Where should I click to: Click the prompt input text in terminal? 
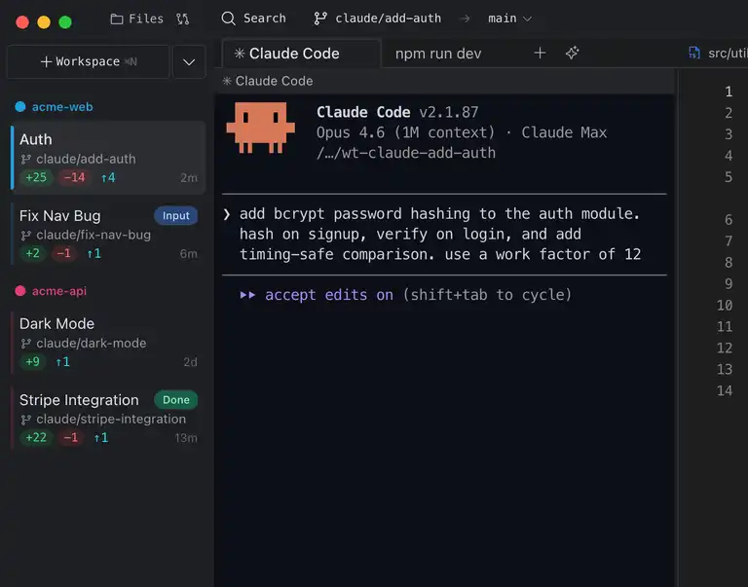click(x=438, y=234)
